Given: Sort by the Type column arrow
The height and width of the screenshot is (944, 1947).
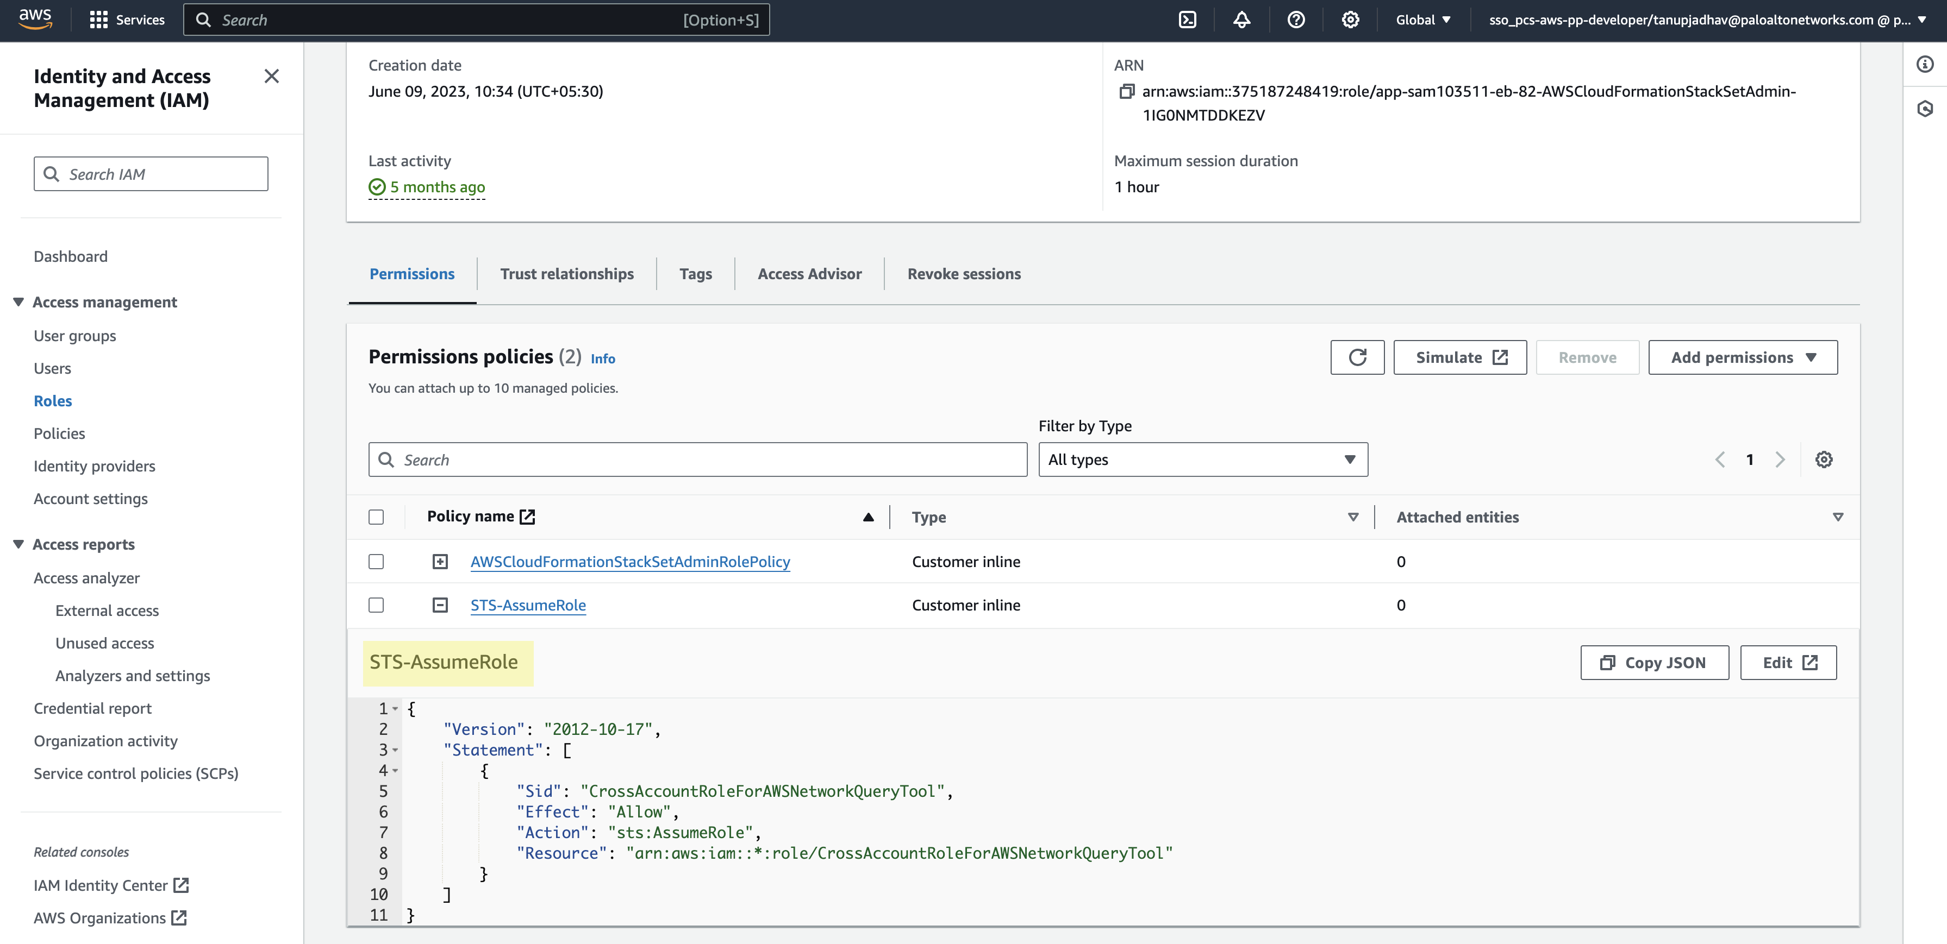Looking at the screenshot, I should (1353, 517).
